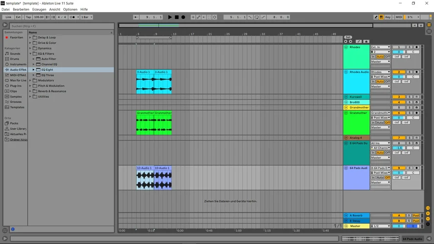Click the Capture MIDI icon
This screenshot has width=434, height=244.
[x=209, y=17]
